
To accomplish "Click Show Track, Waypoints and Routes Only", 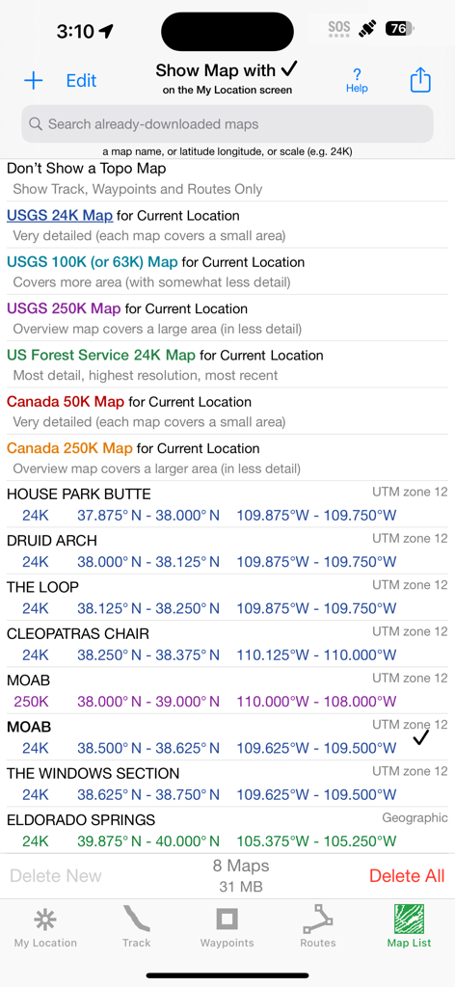I will pyautogui.click(x=138, y=190).
